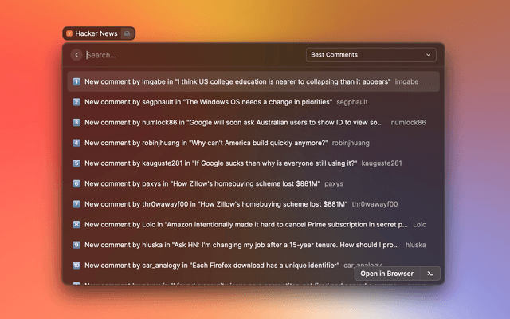Click the number 4 badge icon
The height and width of the screenshot is (319, 510).
pyautogui.click(x=76, y=143)
